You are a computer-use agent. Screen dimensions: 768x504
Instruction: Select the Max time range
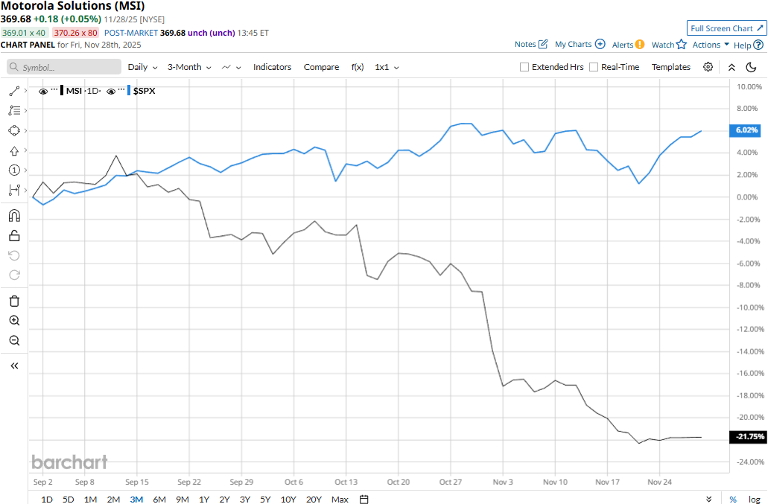click(340, 499)
